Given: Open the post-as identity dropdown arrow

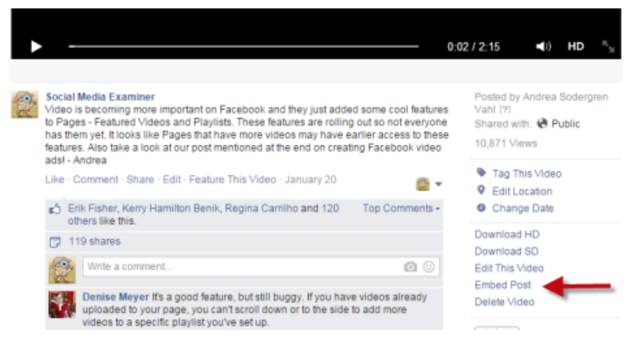Looking at the screenshot, I should tap(439, 184).
